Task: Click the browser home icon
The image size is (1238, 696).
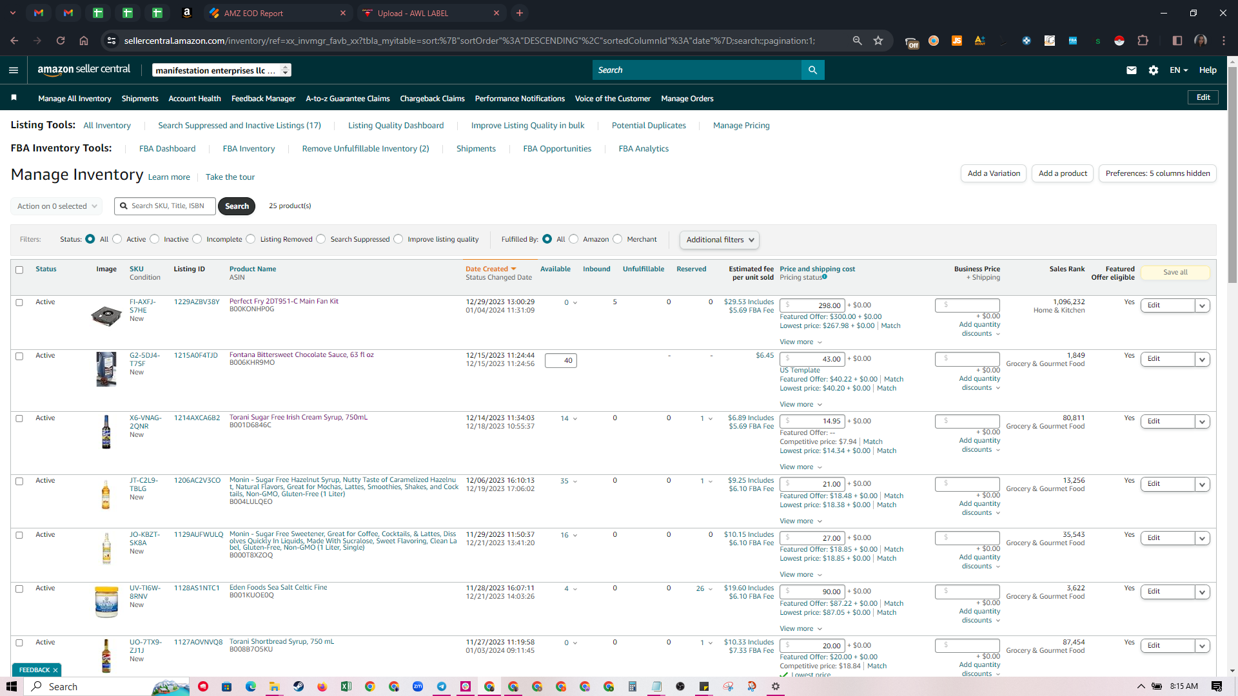Action: [x=84, y=41]
